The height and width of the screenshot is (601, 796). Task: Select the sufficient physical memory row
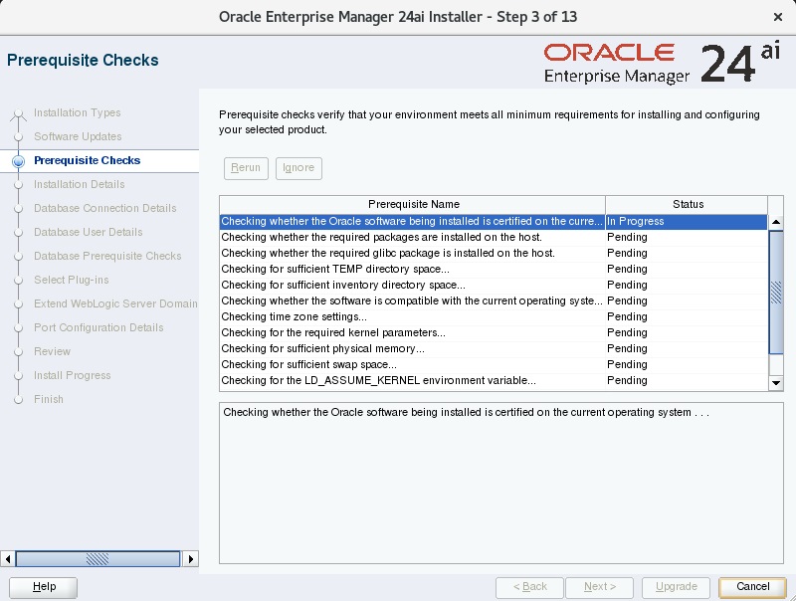point(494,348)
